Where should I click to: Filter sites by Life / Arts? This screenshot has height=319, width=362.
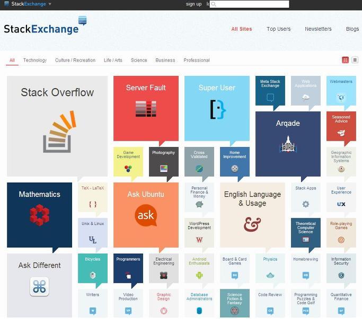tap(113, 61)
